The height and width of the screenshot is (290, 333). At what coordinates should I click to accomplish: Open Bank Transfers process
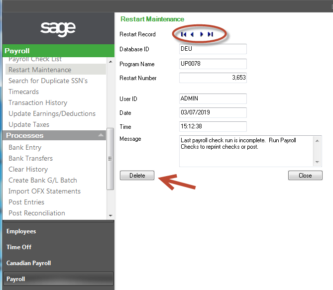[x=30, y=158]
